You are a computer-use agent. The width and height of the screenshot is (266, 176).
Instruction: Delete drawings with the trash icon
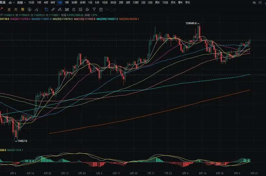[101, 10]
